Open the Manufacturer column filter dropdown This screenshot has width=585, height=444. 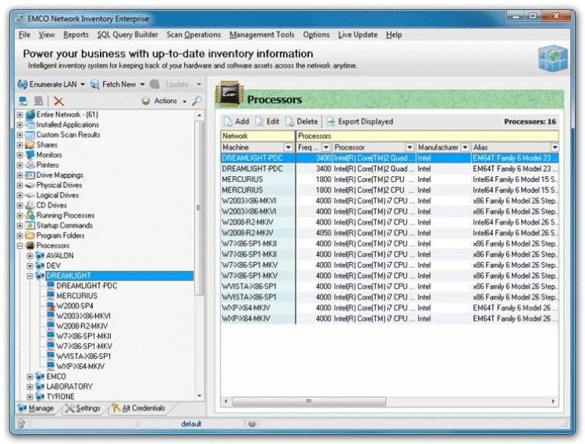(x=465, y=147)
